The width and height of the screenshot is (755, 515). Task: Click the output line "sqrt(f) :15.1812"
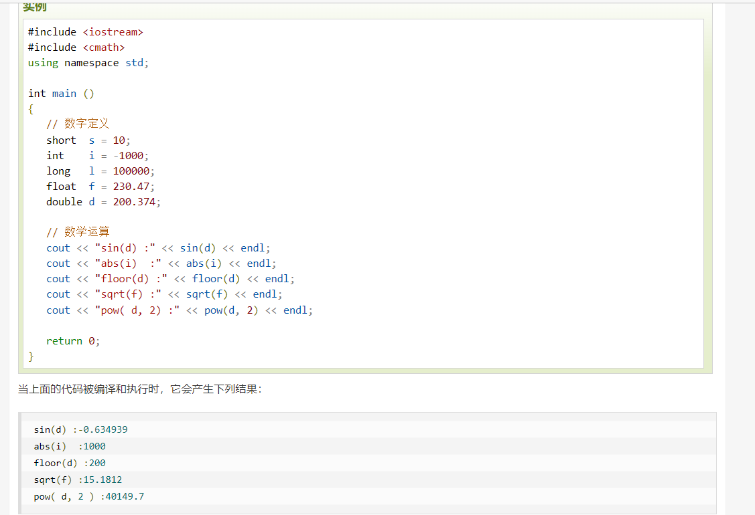[78, 480]
